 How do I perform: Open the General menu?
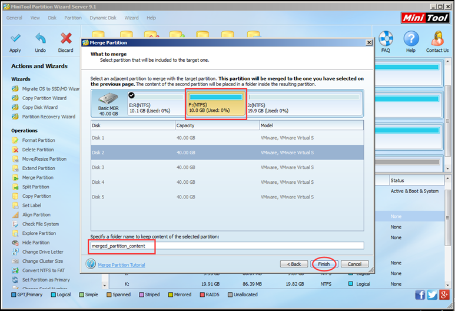(x=14, y=18)
